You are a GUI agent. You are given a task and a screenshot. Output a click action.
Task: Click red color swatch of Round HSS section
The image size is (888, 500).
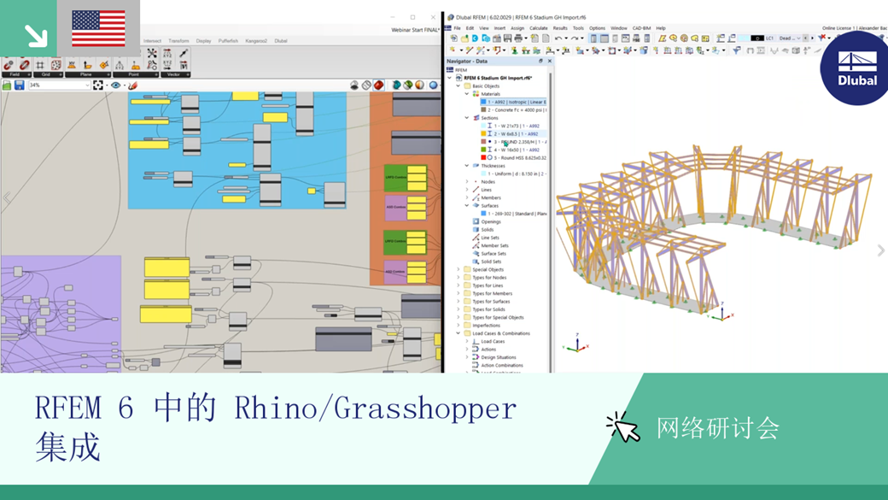click(483, 157)
